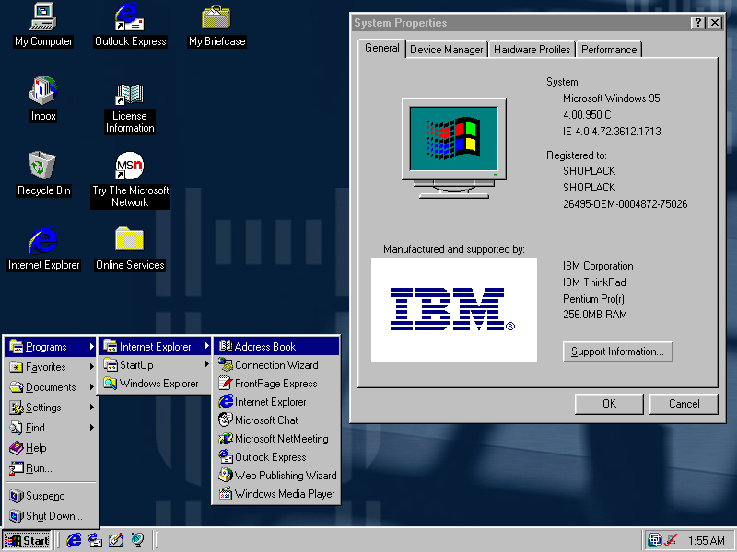Click the "IBM Corporation" text
The image size is (737, 552).
pos(598,266)
